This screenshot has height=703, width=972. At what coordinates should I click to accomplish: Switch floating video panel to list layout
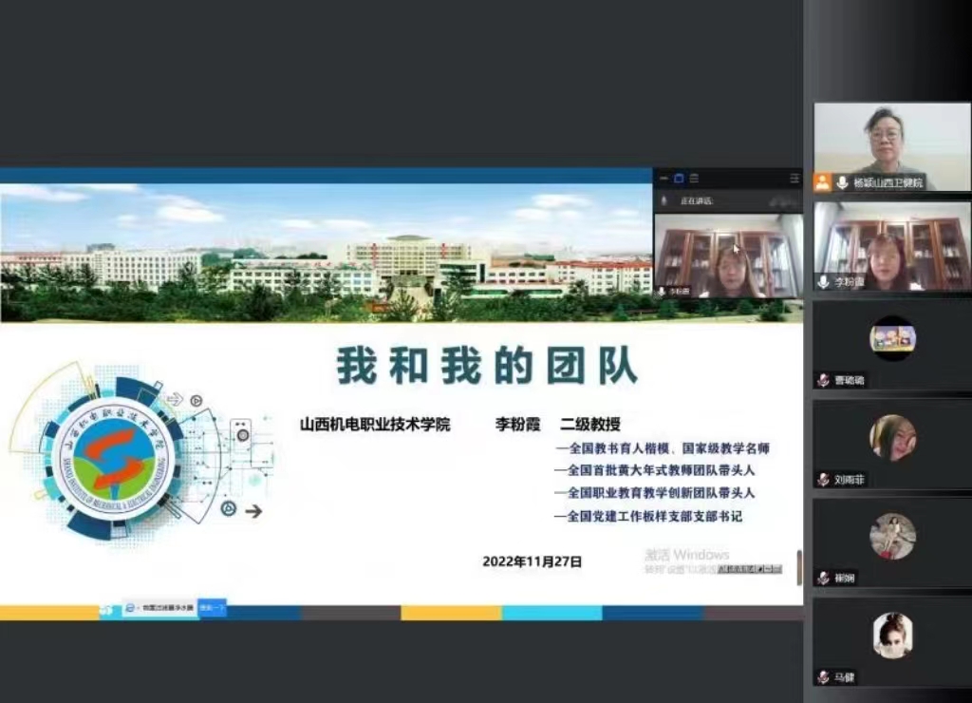[694, 179]
